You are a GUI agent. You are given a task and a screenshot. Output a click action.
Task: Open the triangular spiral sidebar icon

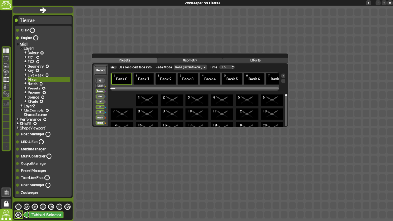pyautogui.click(x=6, y=73)
